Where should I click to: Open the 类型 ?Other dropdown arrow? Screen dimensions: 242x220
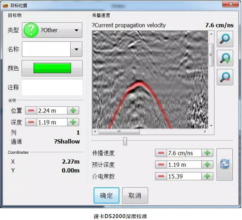(76, 30)
